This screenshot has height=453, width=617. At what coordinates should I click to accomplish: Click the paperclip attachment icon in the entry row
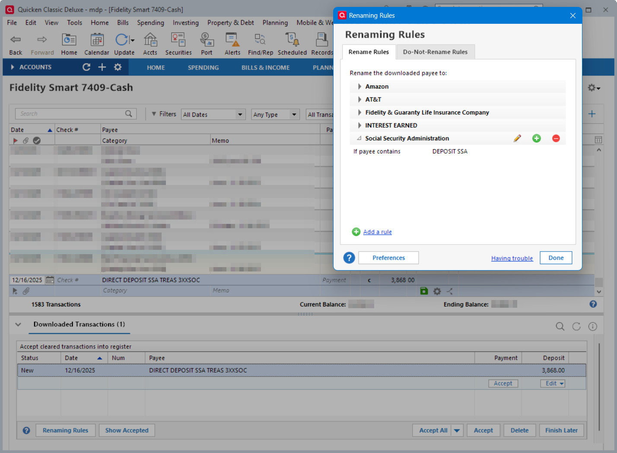(x=26, y=291)
